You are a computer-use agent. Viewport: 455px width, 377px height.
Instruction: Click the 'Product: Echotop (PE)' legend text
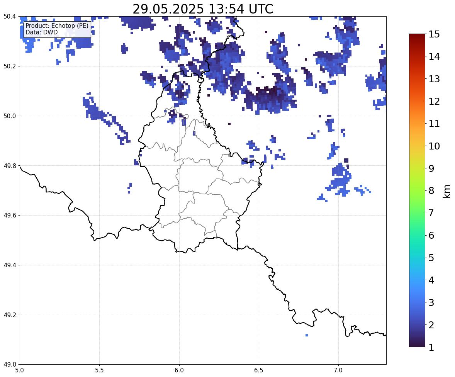pos(57,26)
